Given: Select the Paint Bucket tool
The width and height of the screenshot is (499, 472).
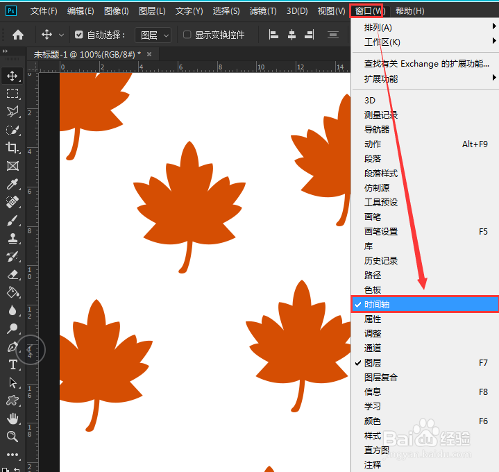Looking at the screenshot, I should (x=12, y=292).
